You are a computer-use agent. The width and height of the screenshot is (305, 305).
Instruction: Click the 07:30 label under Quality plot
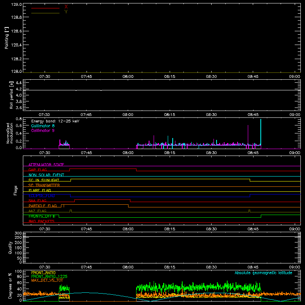[45, 267]
